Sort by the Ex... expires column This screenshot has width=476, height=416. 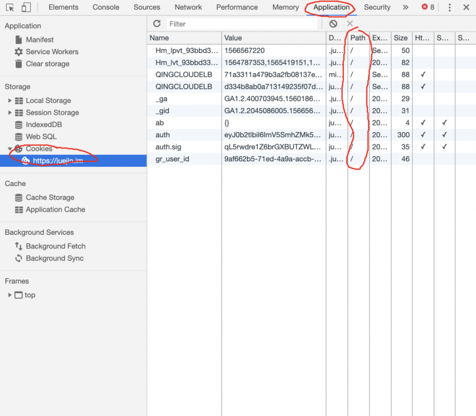(380, 38)
